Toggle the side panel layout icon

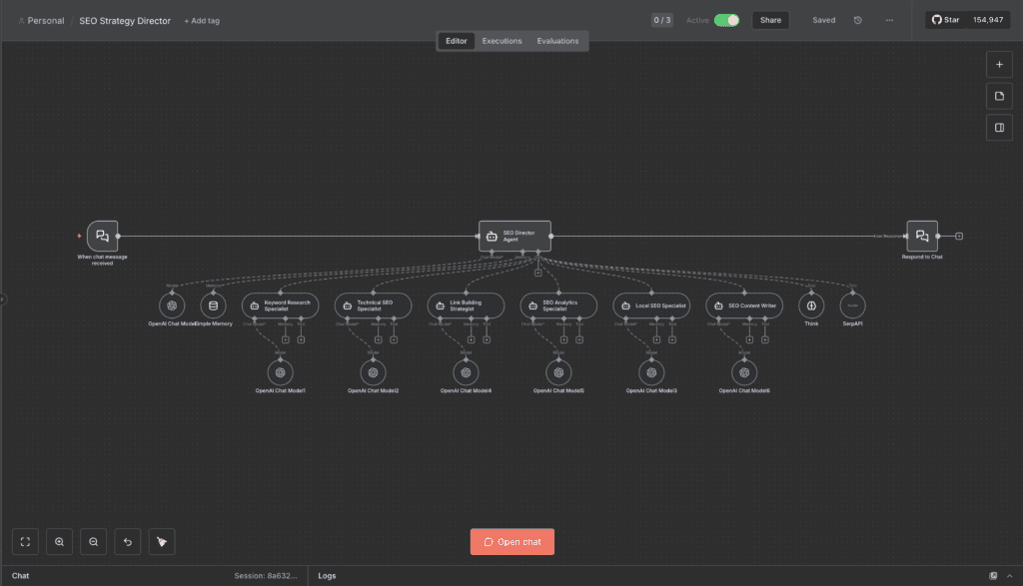998,128
